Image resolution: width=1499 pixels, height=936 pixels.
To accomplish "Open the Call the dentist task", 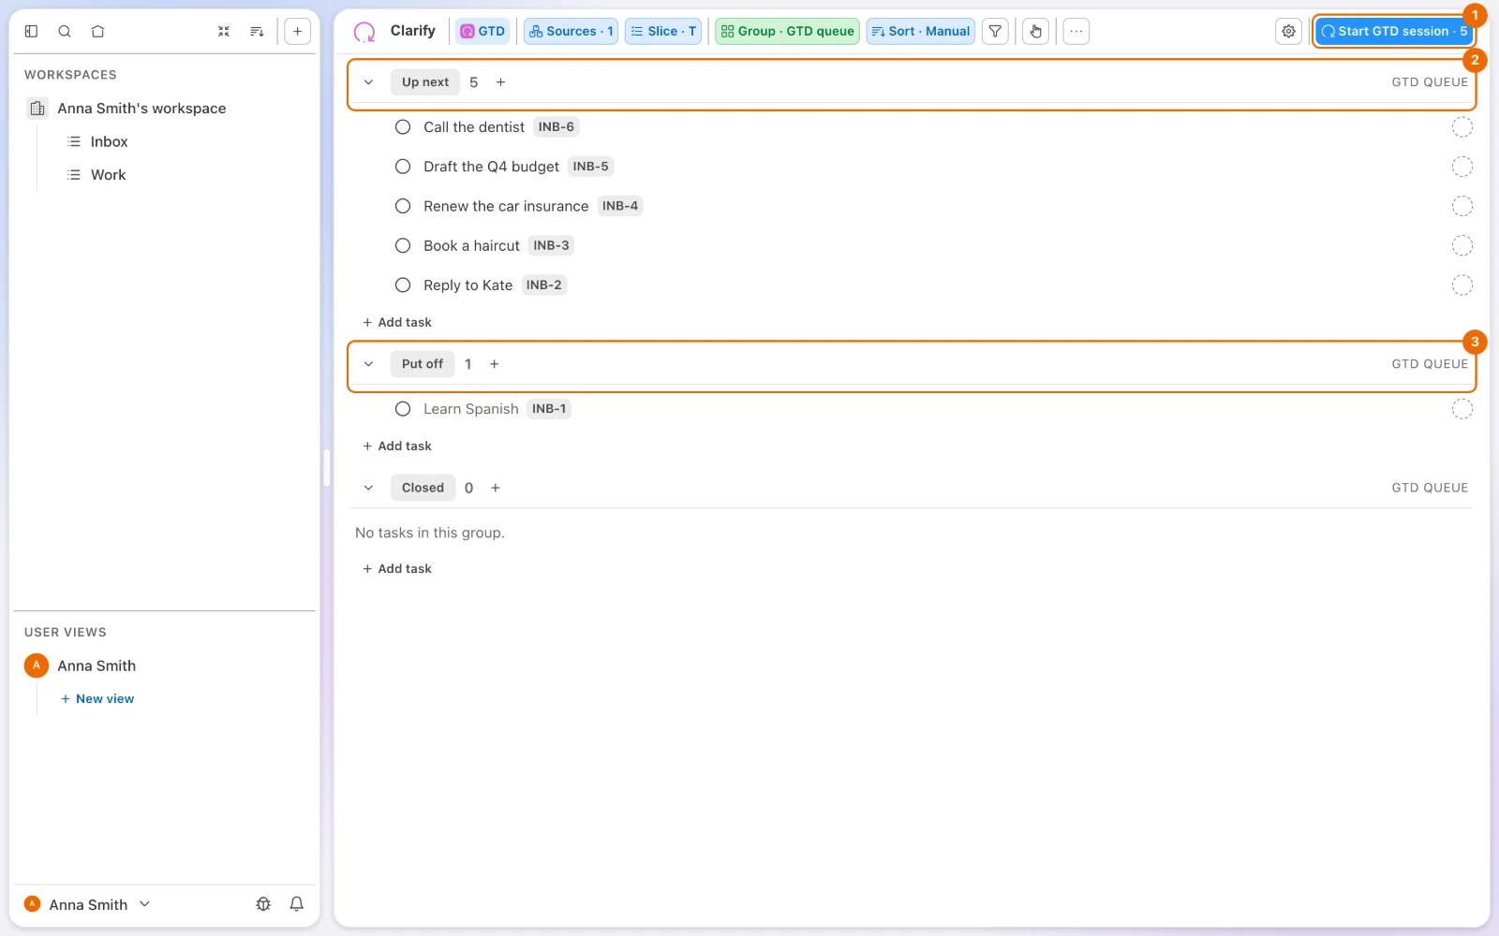I will click(474, 127).
